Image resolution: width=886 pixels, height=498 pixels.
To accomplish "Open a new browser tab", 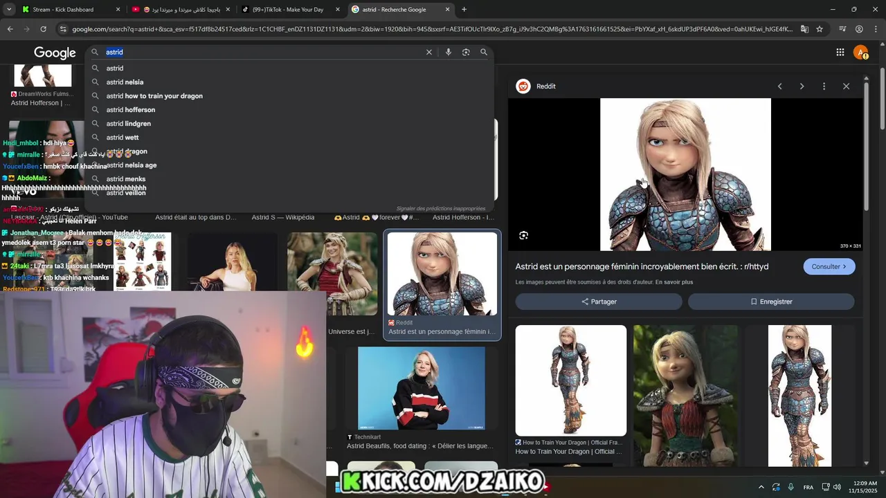I will click(x=464, y=10).
